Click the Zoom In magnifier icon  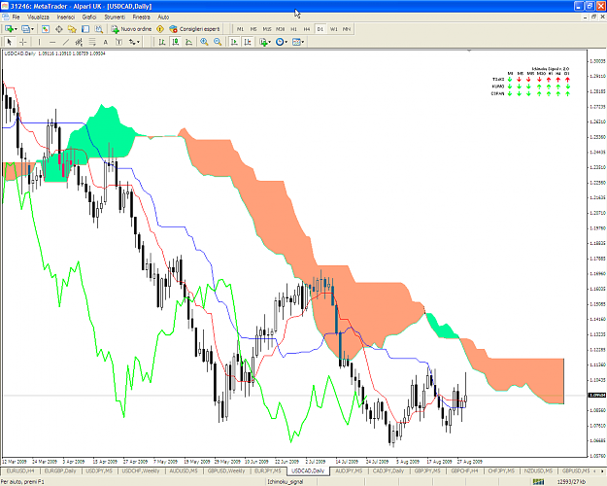click(204, 42)
